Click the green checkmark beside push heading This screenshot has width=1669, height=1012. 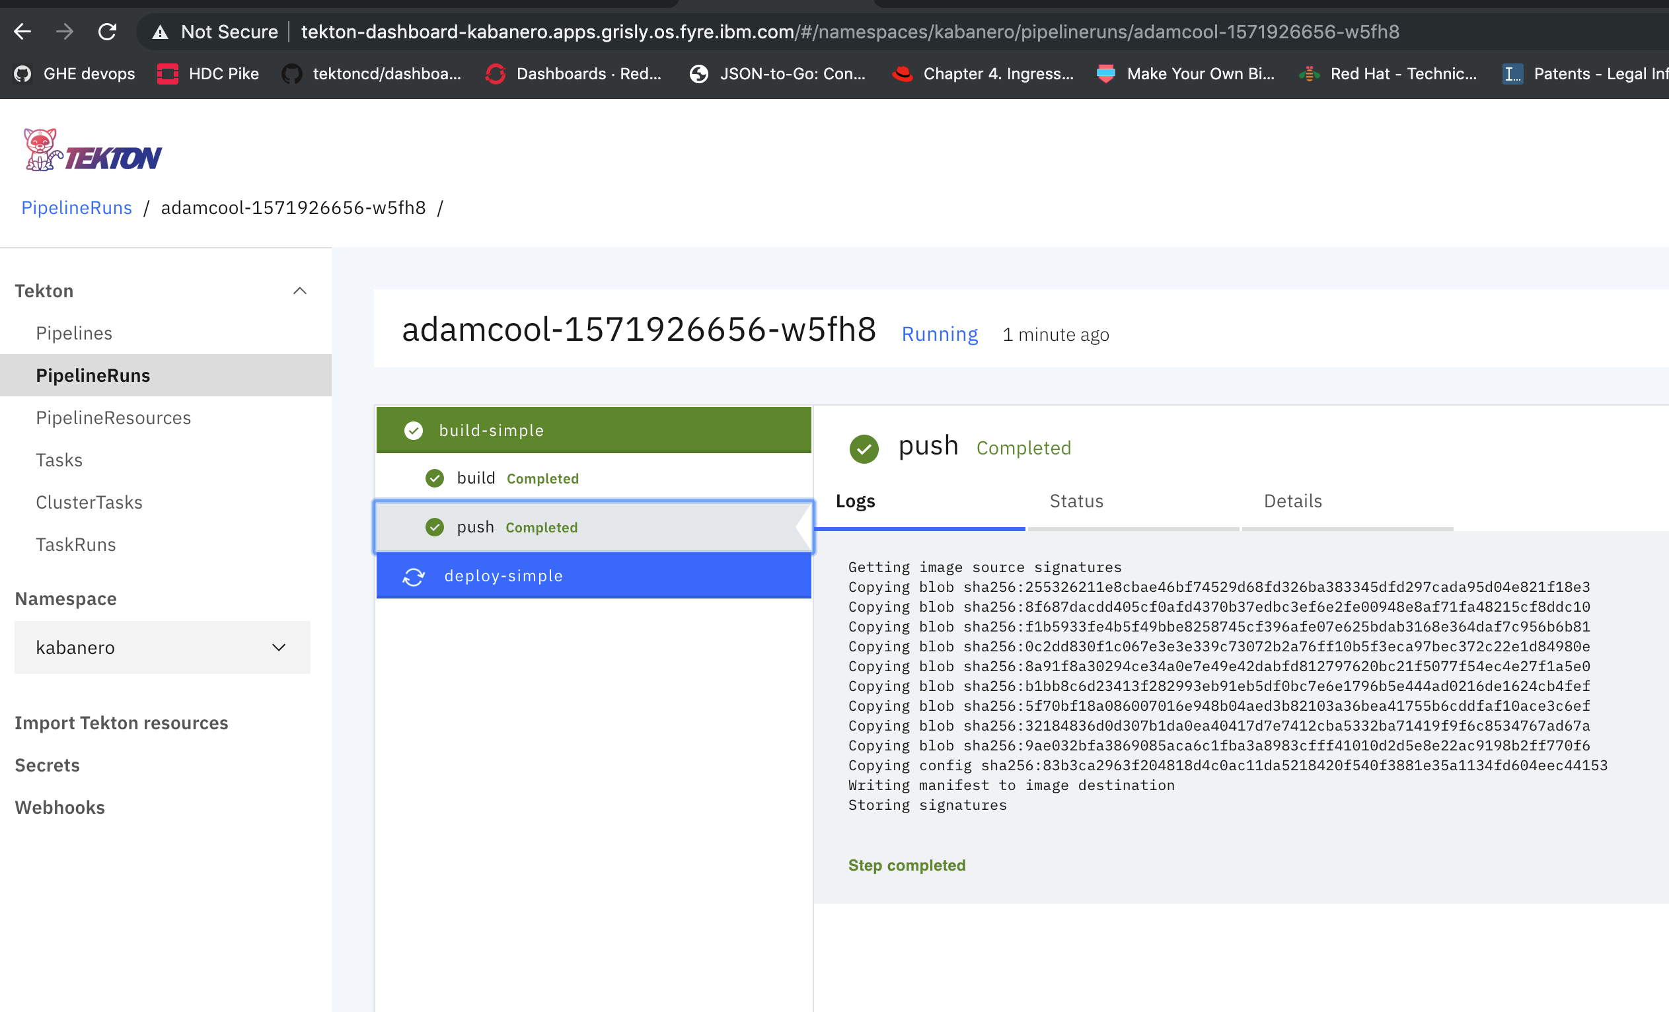point(864,448)
